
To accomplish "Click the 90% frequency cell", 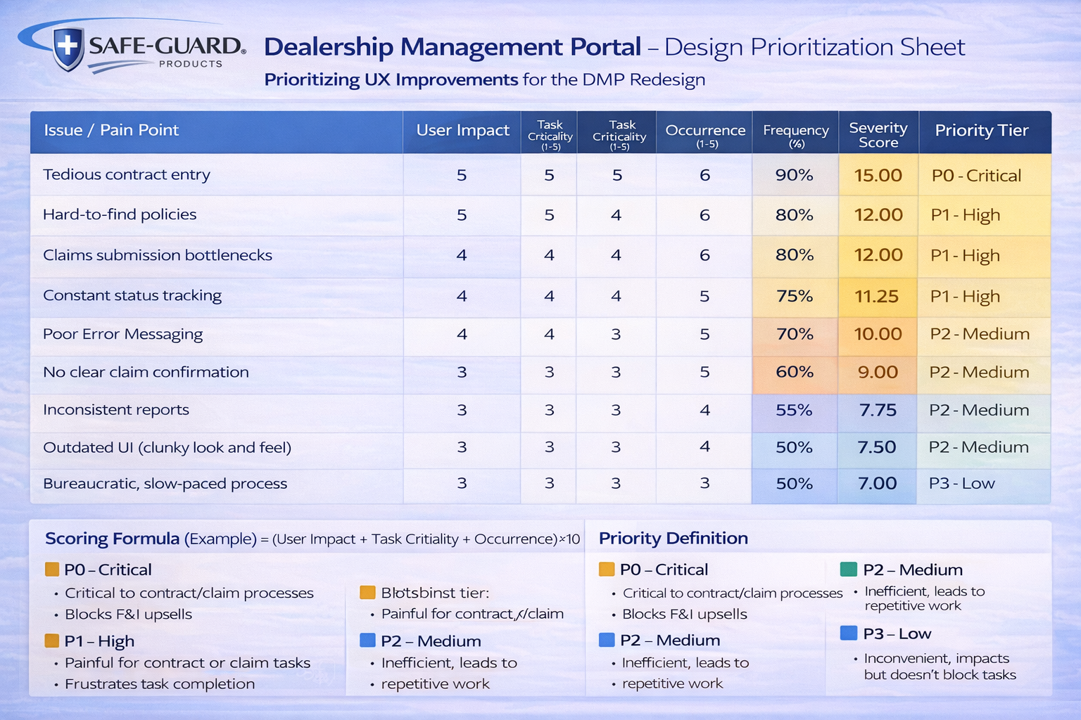I will point(794,175).
